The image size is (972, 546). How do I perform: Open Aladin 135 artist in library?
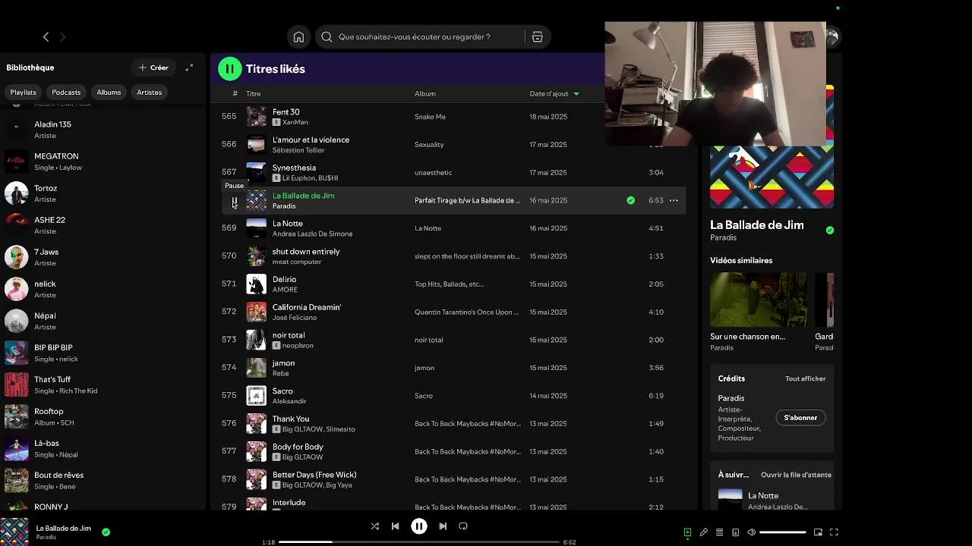103,130
